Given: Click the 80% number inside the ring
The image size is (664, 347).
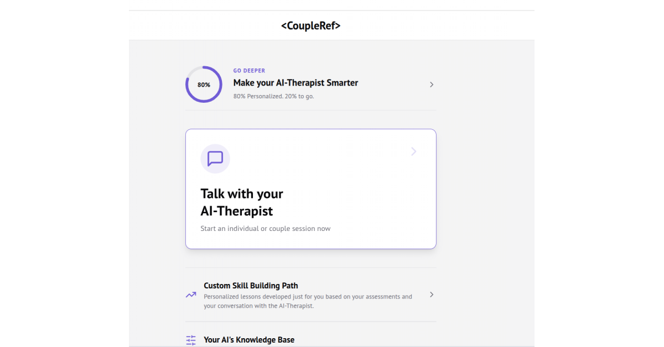Looking at the screenshot, I should (x=204, y=84).
